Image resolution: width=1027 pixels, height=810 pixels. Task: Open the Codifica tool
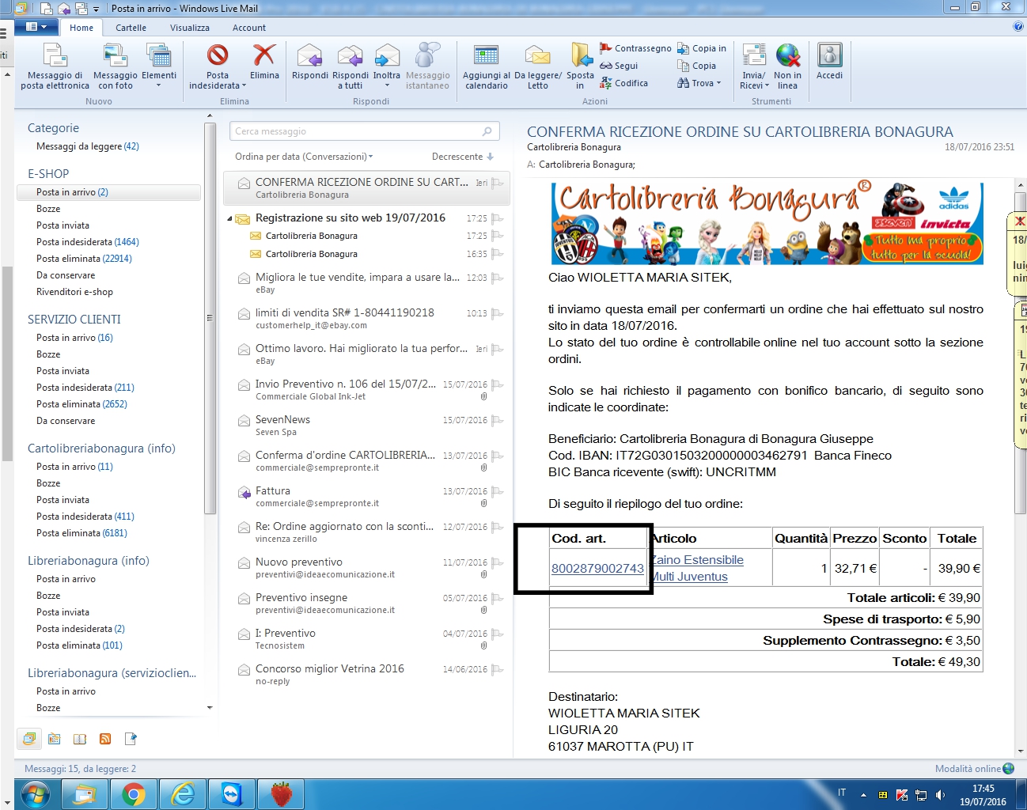[623, 83]
